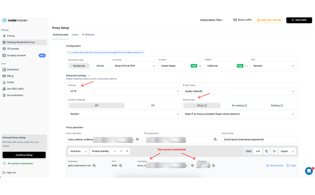Open the chat support widget

tap(309, 171)
